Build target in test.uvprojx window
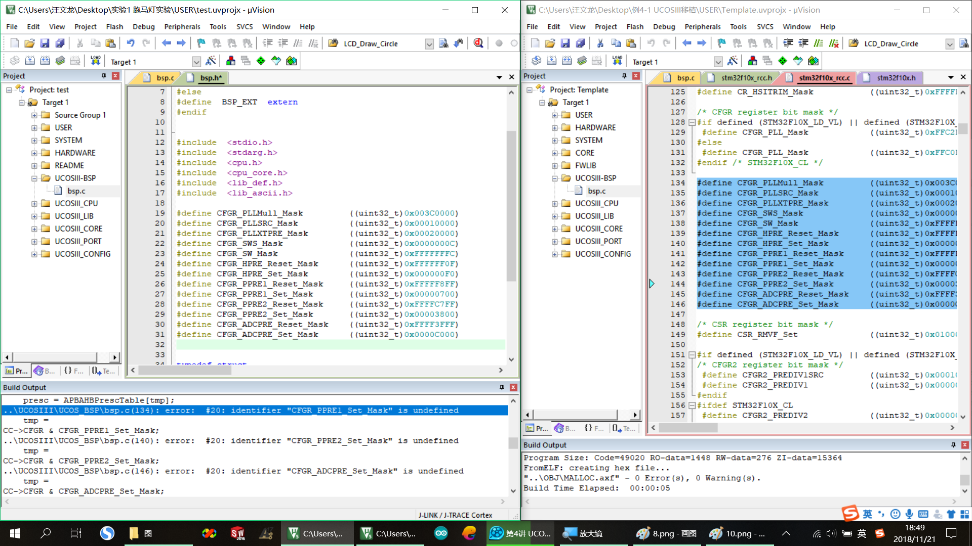The width and height of the screenshot is (972, 546). [x=30, y=61]
